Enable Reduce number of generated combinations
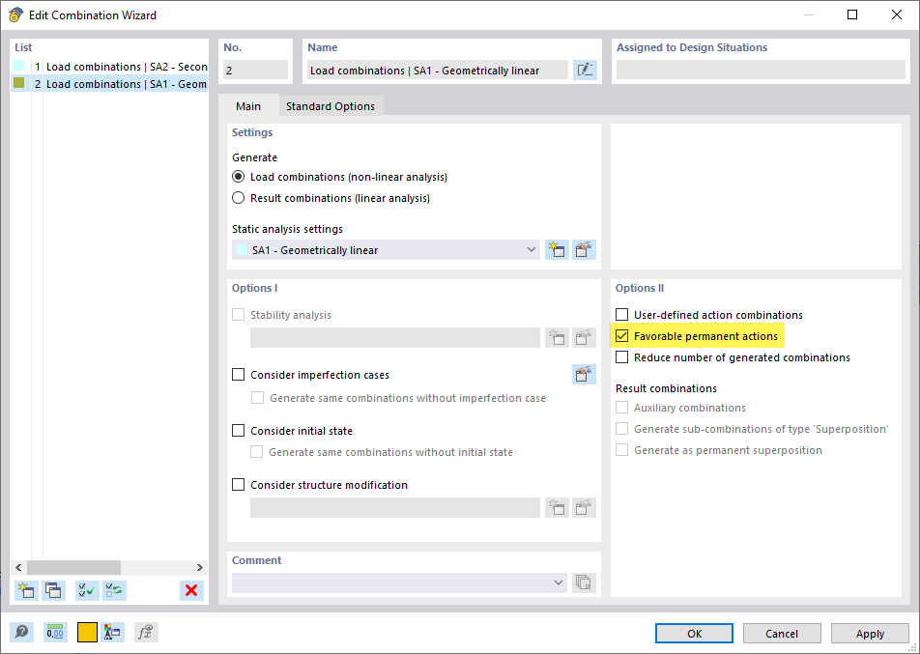The image size is (920, 654). coord(622,357)
